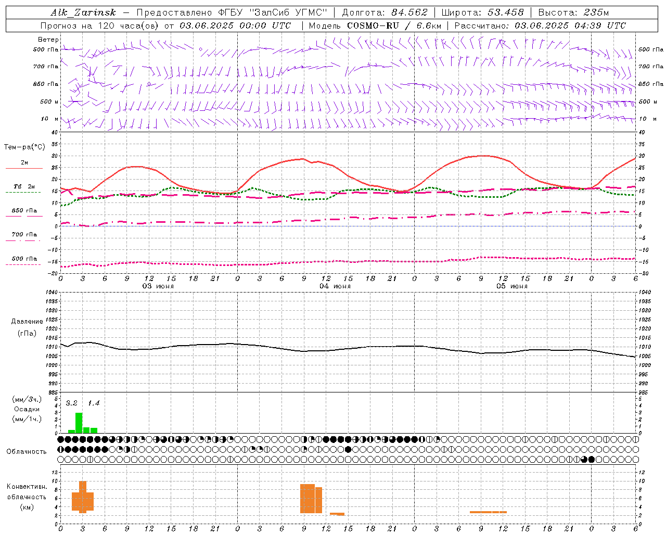Click the thin orange convective bar on 05 июня
Image resolution: width=666 pixels, height=533 pixels.
coord(488,512)
